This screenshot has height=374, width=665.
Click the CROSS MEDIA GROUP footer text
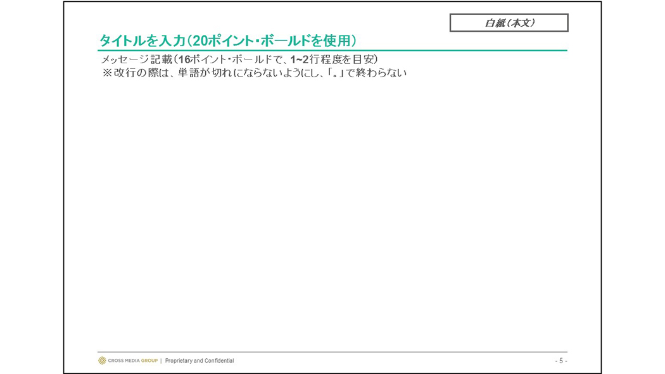[x=133, y=361]
